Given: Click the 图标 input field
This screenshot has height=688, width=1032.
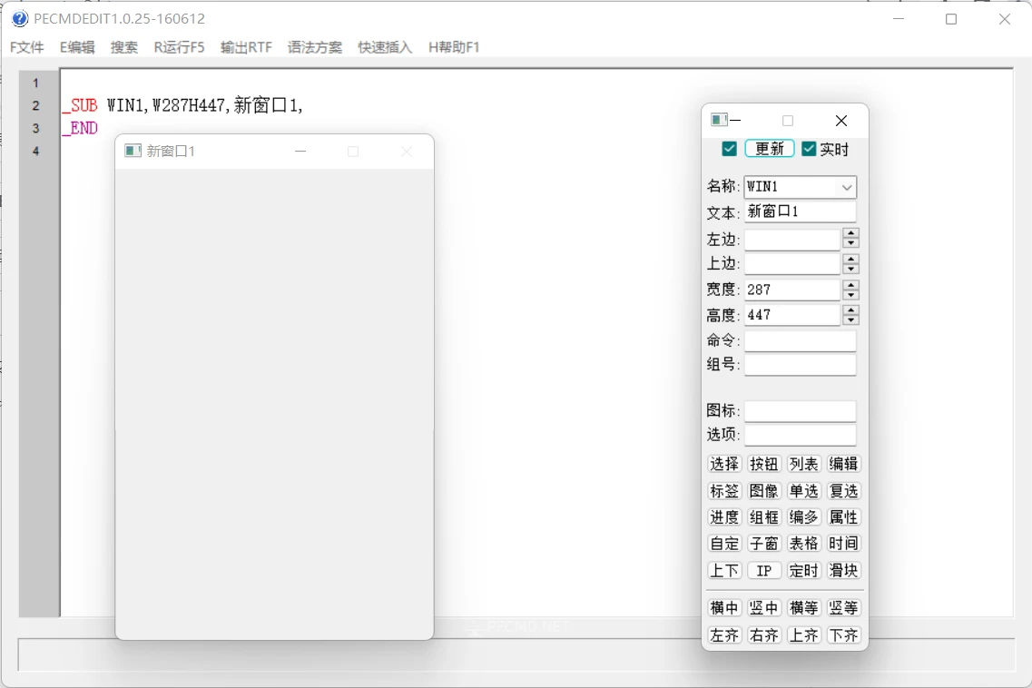Looking at the screenshot, I should click(800, 411).
